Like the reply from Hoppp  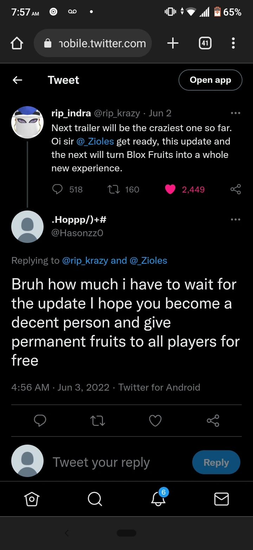click(155, 421)
